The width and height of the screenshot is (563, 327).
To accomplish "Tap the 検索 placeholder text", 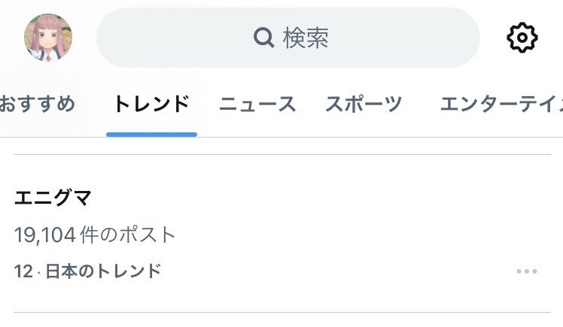I will (x=306, y=38).
